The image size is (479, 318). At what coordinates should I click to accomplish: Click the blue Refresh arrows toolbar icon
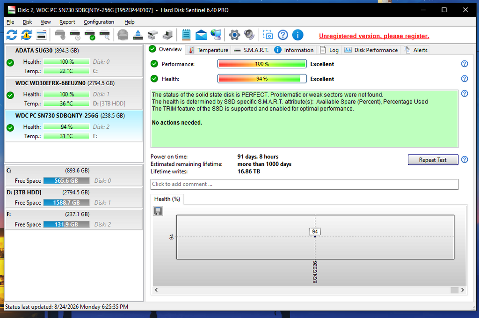point(12,35)
